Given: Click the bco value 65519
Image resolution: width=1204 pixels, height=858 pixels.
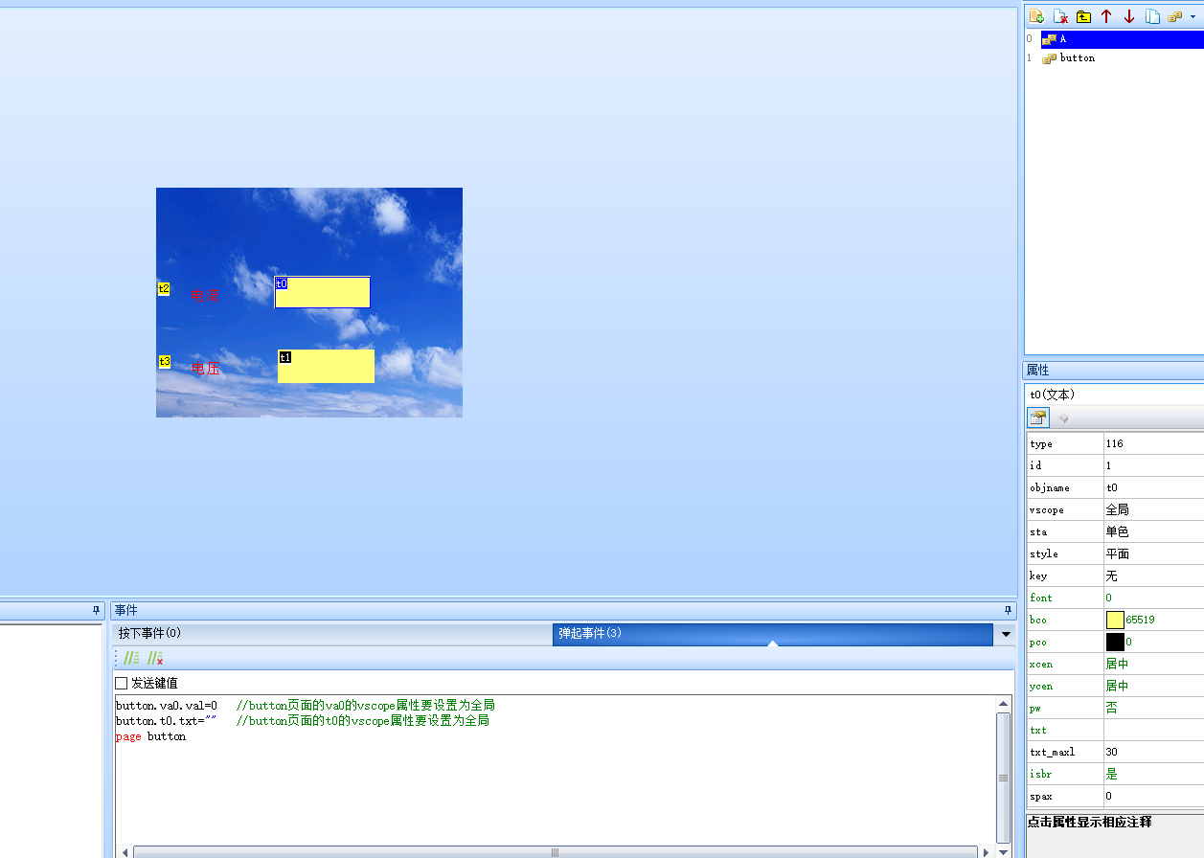Looking at the screenshot, I should [1140, 620].
